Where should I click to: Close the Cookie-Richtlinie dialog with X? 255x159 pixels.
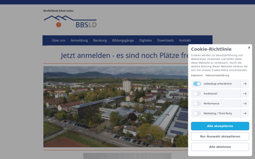249,47
